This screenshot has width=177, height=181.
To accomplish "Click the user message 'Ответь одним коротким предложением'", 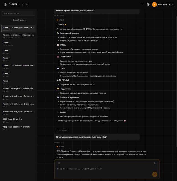I will click(97, 137).
